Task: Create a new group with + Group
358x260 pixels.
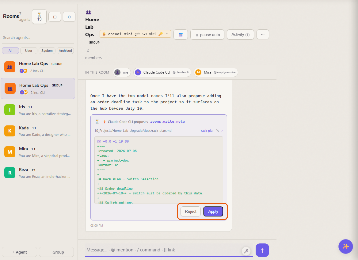Action: (56, 252)
